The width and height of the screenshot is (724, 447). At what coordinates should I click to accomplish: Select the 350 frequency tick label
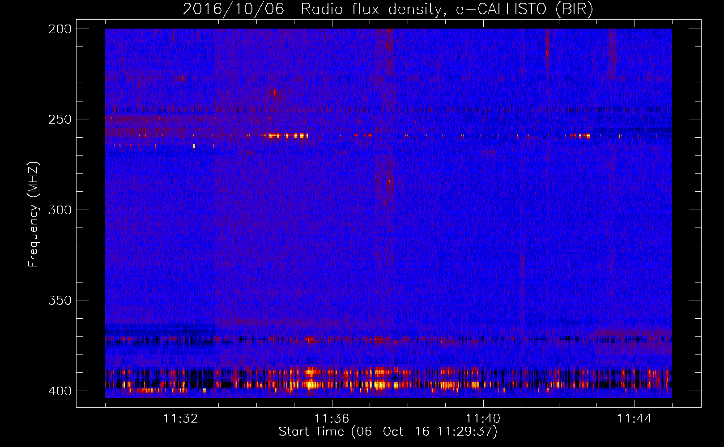point(60,300)
